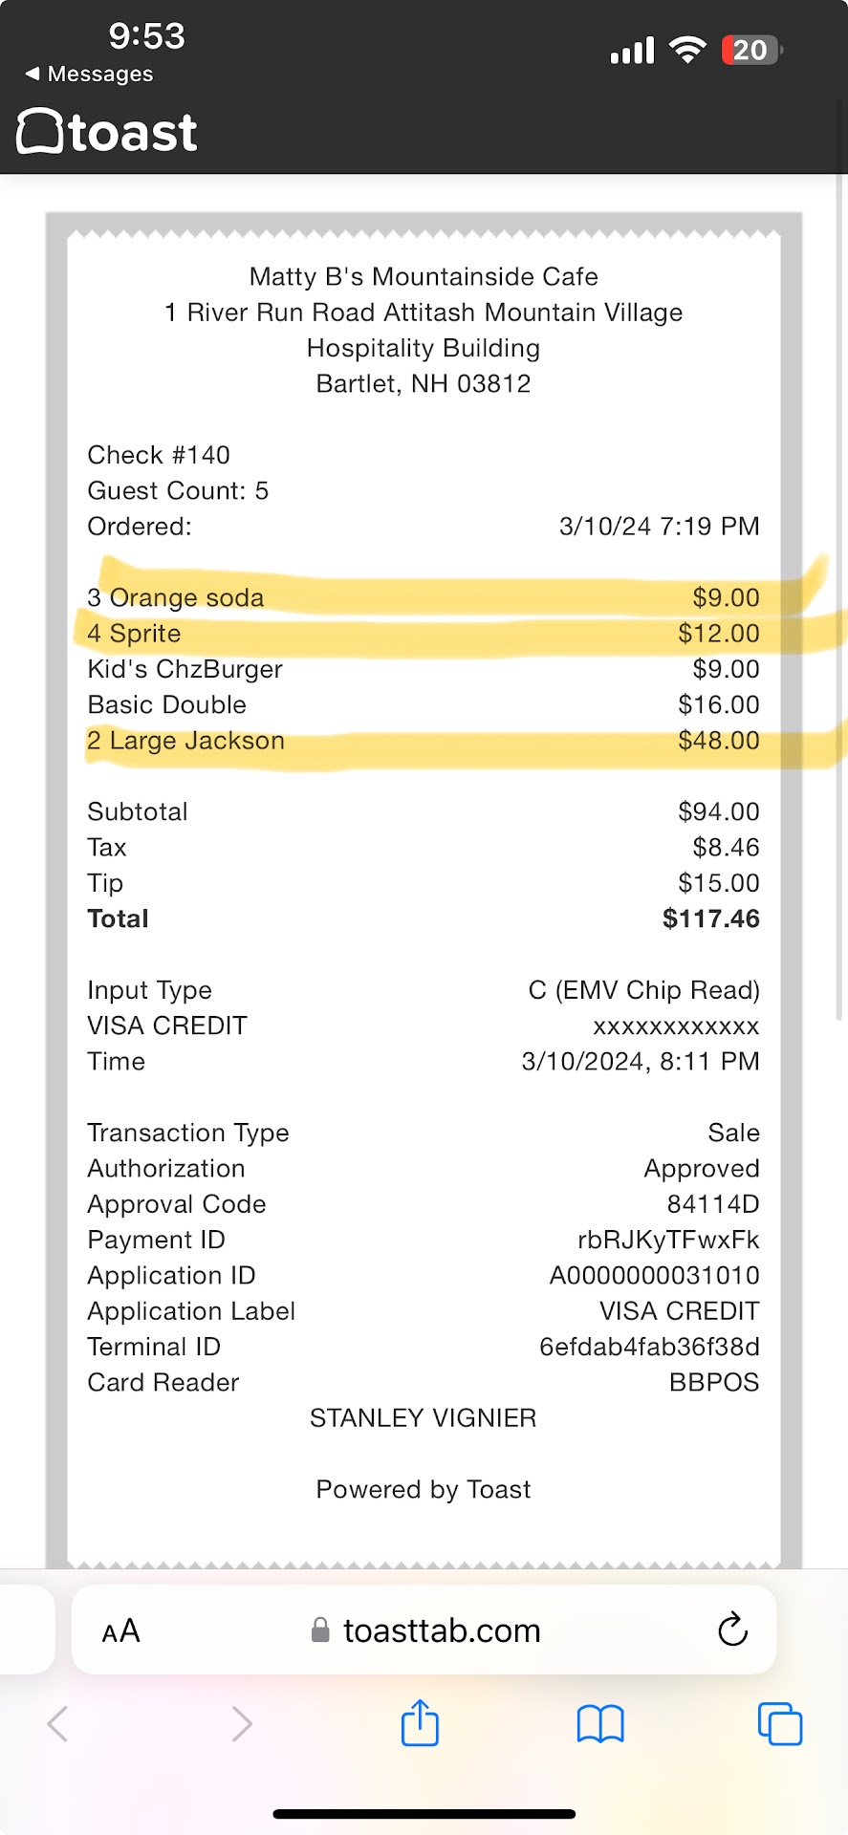The width and height of the screenshot is (848, 1835).
Task: Open the Safari share sheet icon
Action: click(x=420, y=1723)
